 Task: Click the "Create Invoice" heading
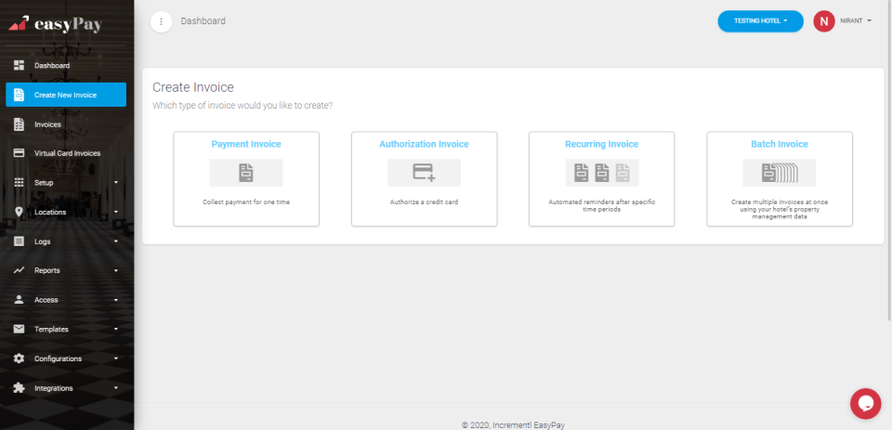193,87
